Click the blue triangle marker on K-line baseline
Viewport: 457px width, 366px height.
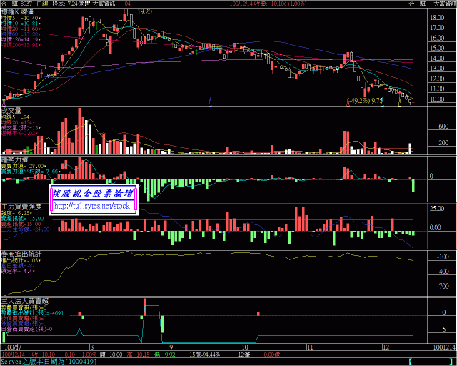point(210,102)
